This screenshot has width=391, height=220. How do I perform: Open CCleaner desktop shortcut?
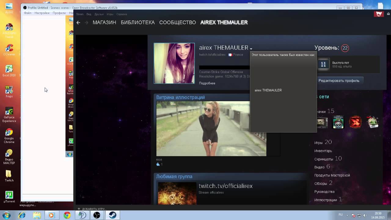(9, 50)
